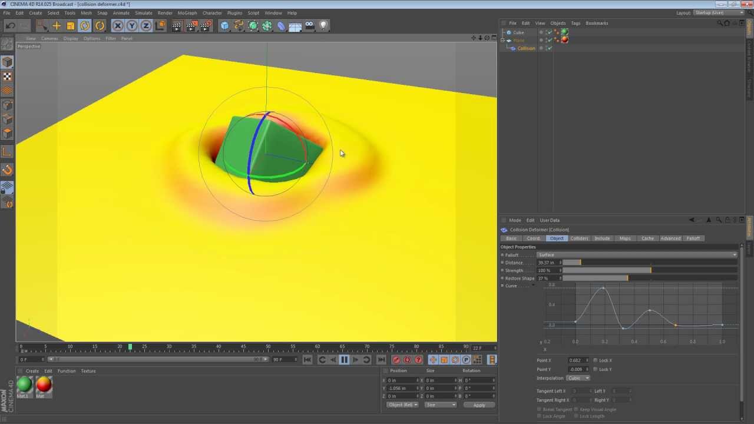Open the viewport Cameras menu
Image resolution: width=754 pixels, height=424 pixels.
tap(49, 38)
